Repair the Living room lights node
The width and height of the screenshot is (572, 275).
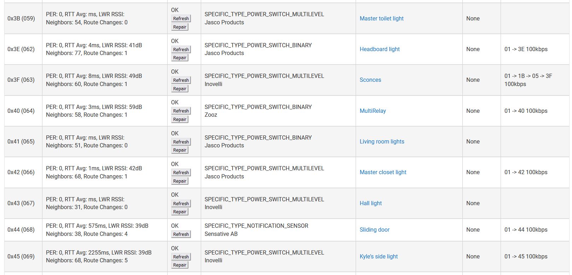pos(180,150)
